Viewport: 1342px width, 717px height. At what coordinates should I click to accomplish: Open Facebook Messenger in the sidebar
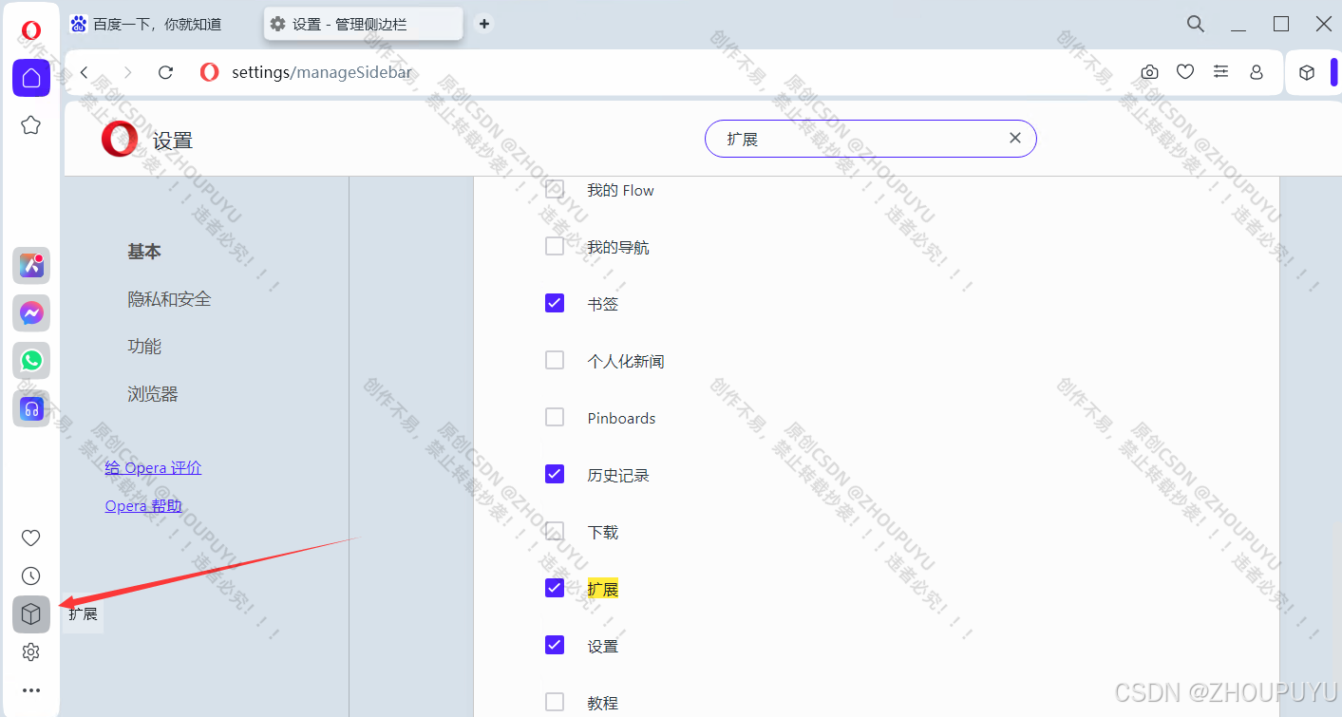[31, 313]
